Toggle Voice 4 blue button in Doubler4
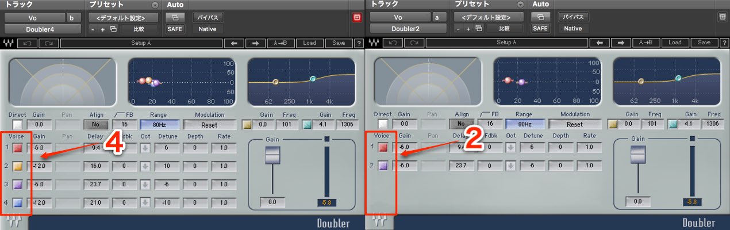 pos(17,203)
